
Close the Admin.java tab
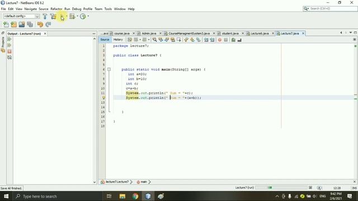[161, 33]
